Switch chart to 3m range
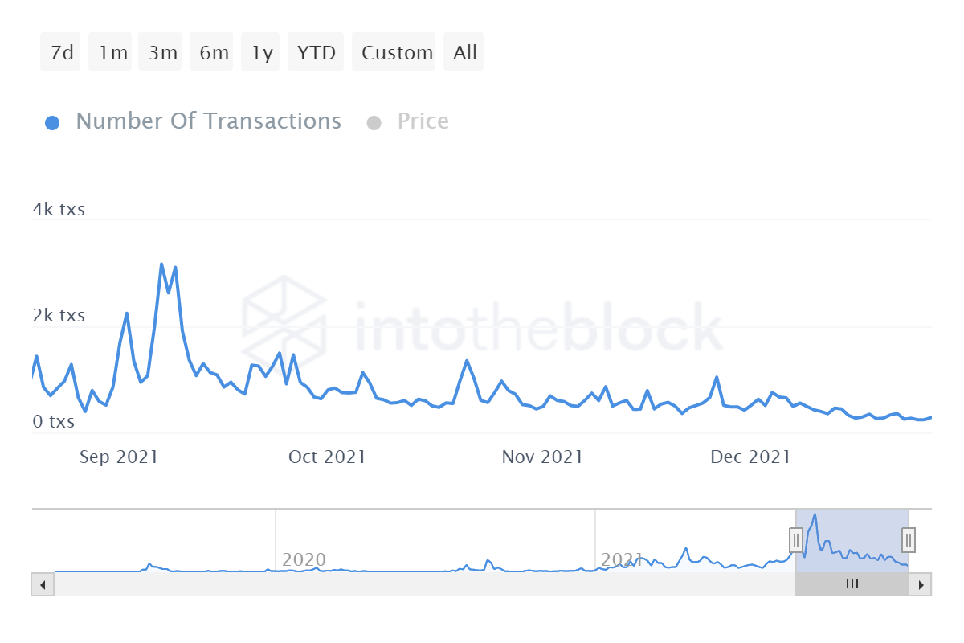964x643 pixels. point(161,52)
